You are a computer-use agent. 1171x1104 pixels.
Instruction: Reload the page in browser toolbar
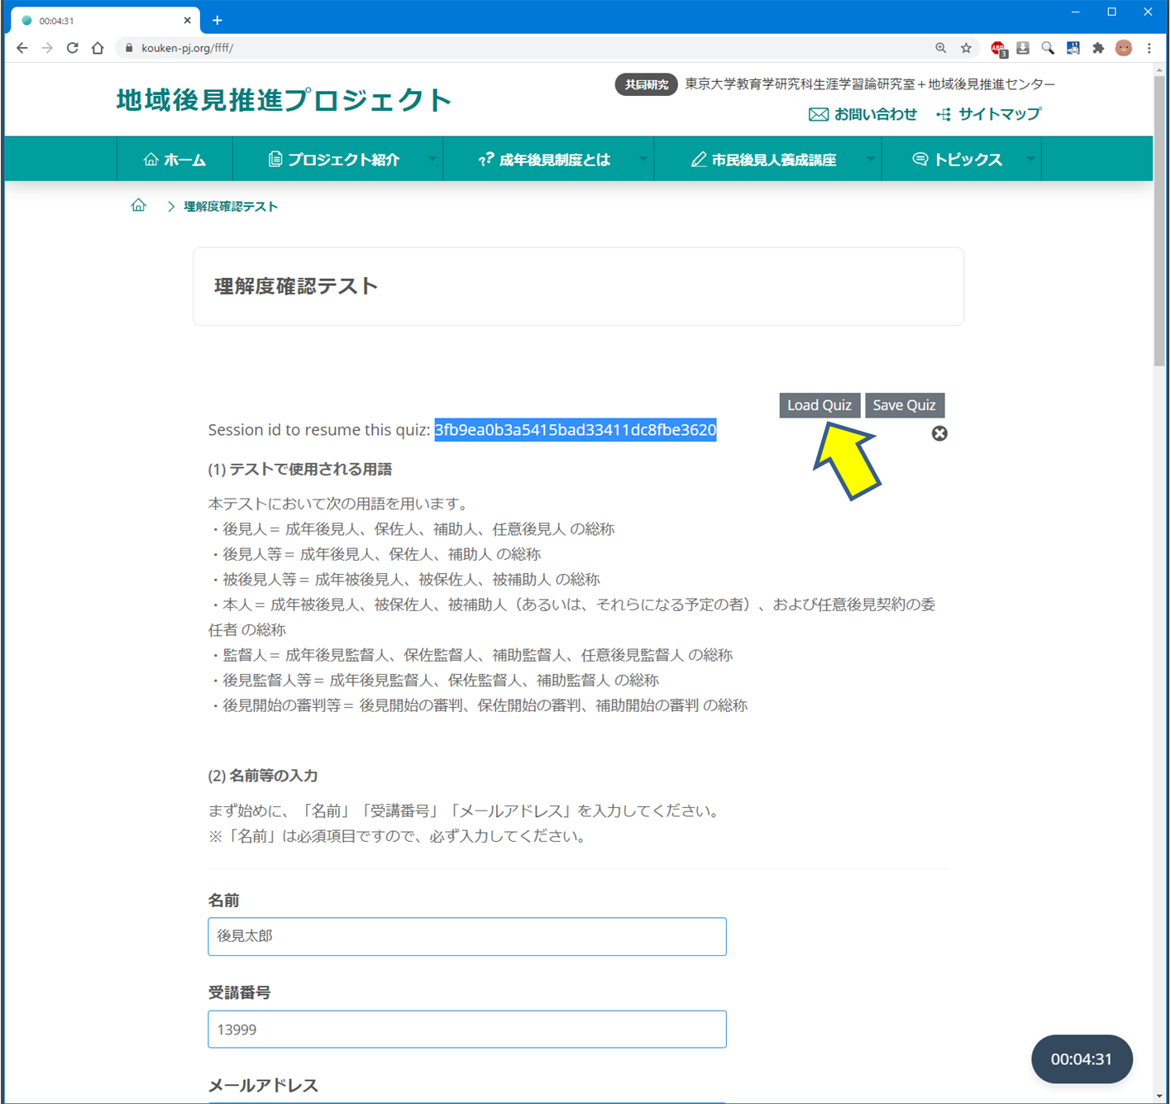[73, 48]
